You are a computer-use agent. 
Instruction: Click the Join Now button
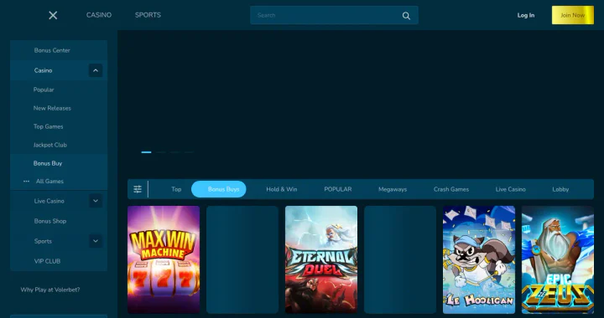click(x=573, y=15)
